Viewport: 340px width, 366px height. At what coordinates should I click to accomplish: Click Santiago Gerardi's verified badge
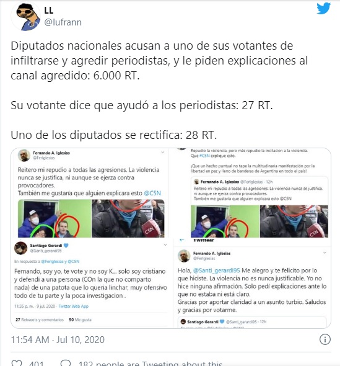66,245
